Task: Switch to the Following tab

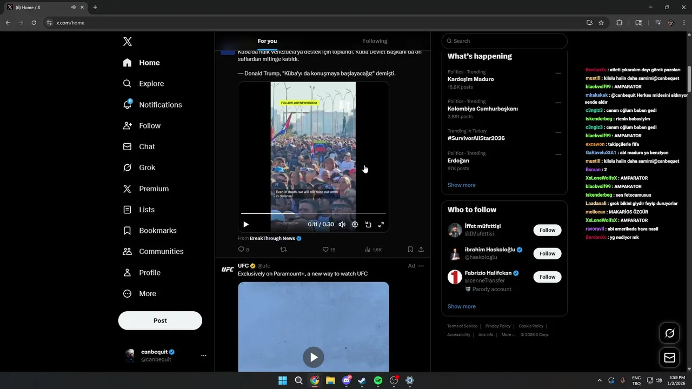Action: coord(375,41)
